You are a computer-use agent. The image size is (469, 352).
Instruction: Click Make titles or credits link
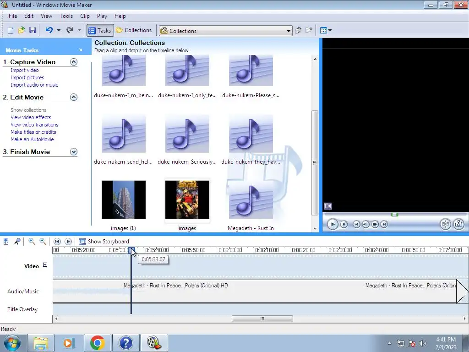click(33, 132)
